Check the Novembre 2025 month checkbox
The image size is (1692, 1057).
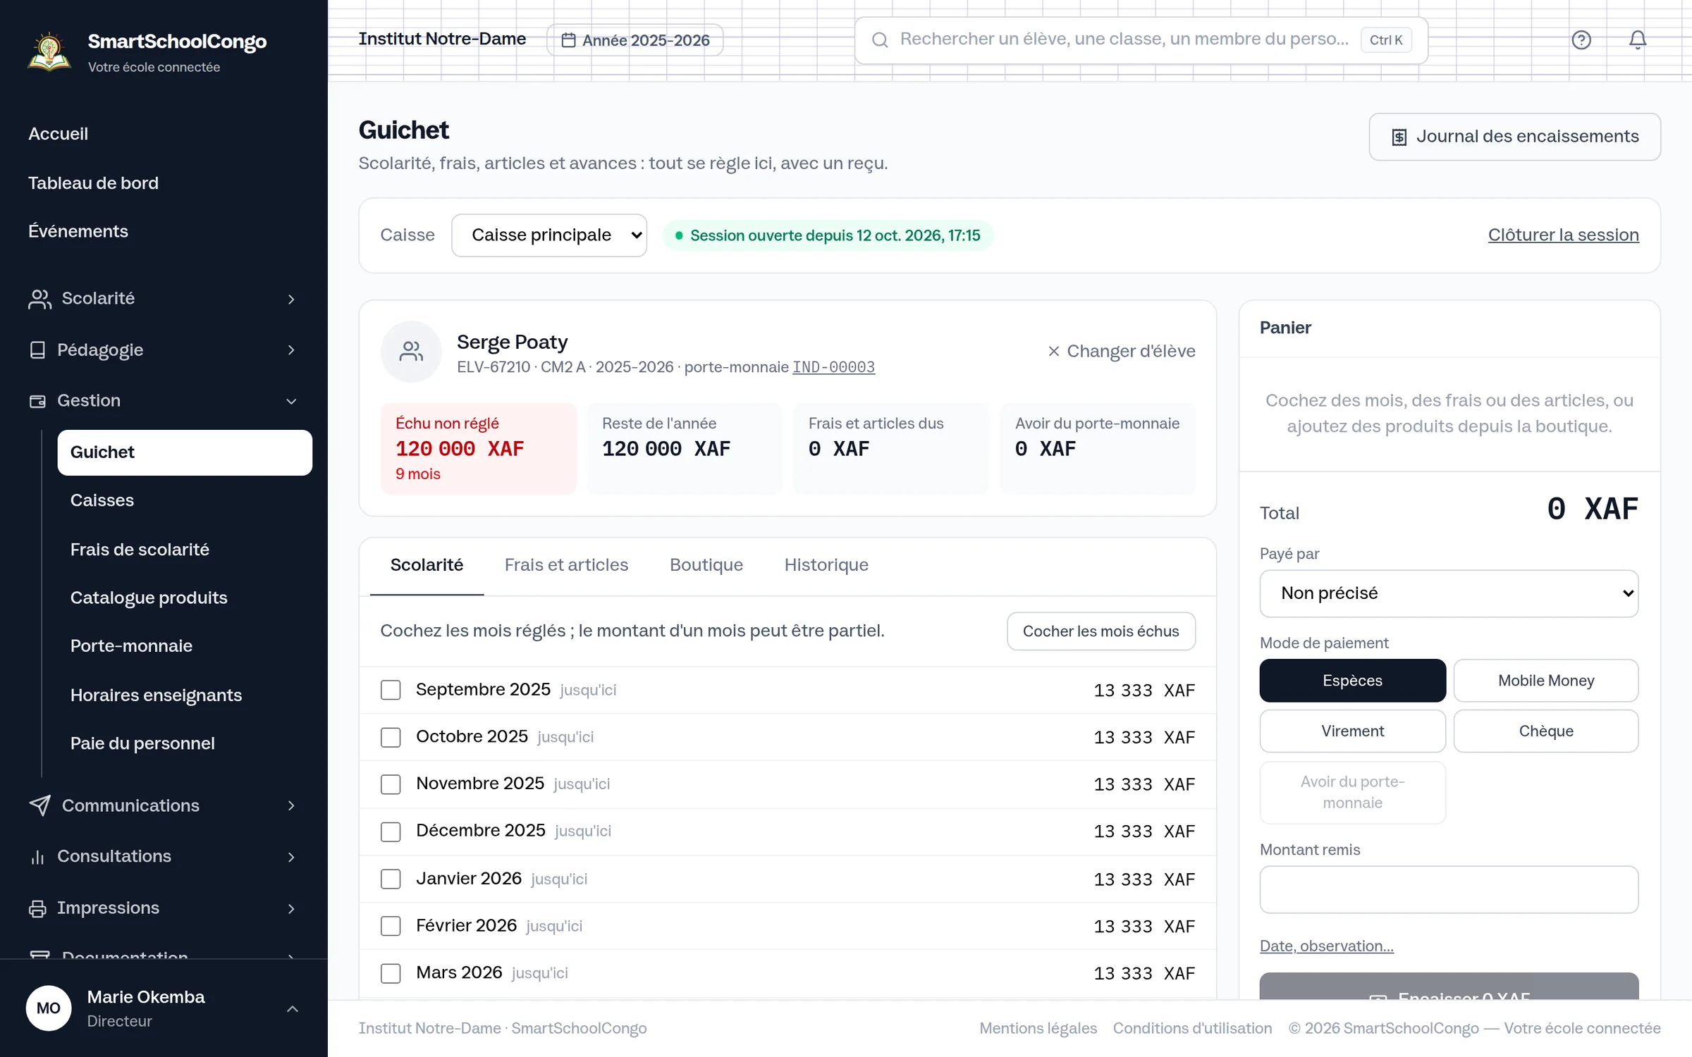pos(391,784)
